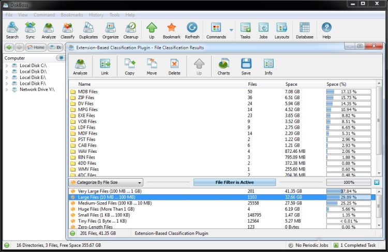The width and height of the screenshot is (388, 252).
Task: Click the Bookmark star icon
Action: coord(171,30)
